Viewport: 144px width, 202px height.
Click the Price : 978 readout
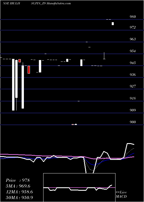tap(18, 180)
